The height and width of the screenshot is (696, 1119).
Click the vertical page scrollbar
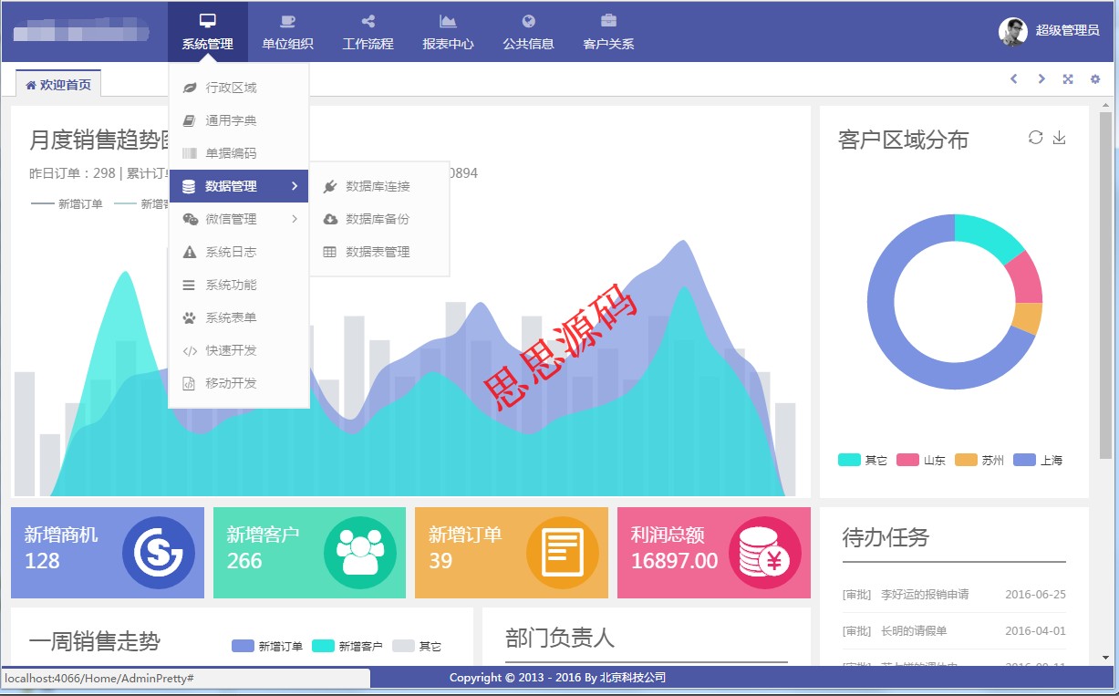(x=1105, y=274)
